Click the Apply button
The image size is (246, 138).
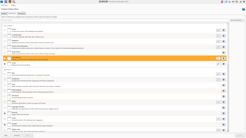pos(240,135)
